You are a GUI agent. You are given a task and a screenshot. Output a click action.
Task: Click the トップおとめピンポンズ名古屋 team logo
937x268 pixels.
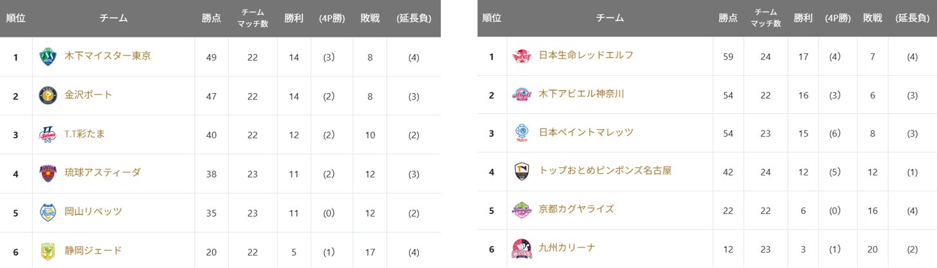[521, 172]
